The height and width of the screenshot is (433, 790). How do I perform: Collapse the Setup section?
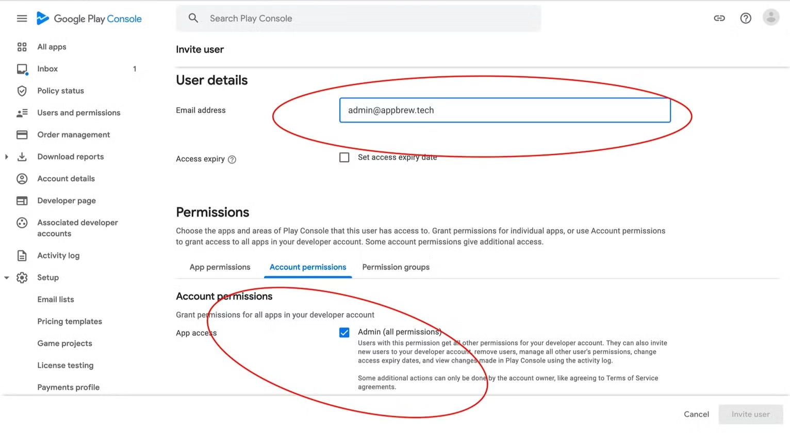[x=7, y=278]
